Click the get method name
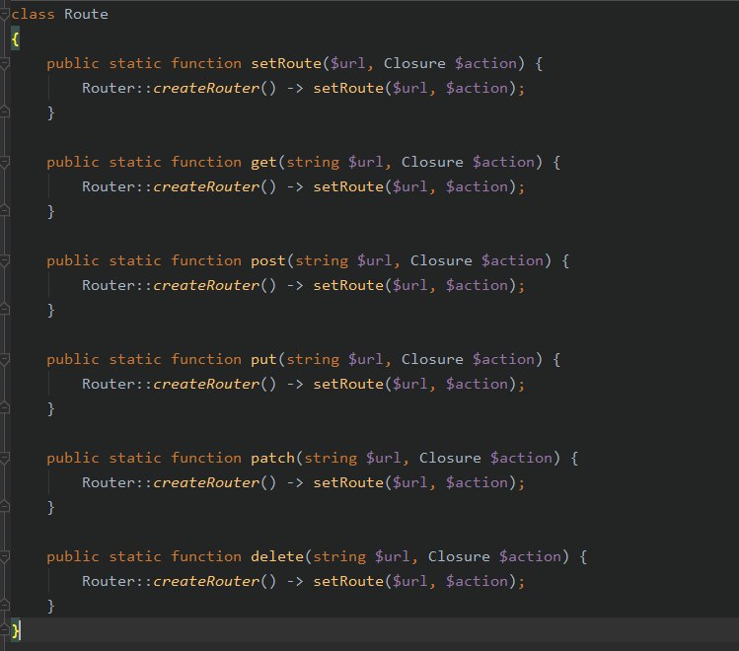Viewport: 739px width, 651px height. coord(264,163)
